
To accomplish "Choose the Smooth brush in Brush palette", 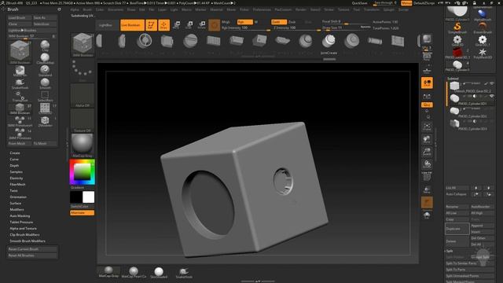I will 45,83.
